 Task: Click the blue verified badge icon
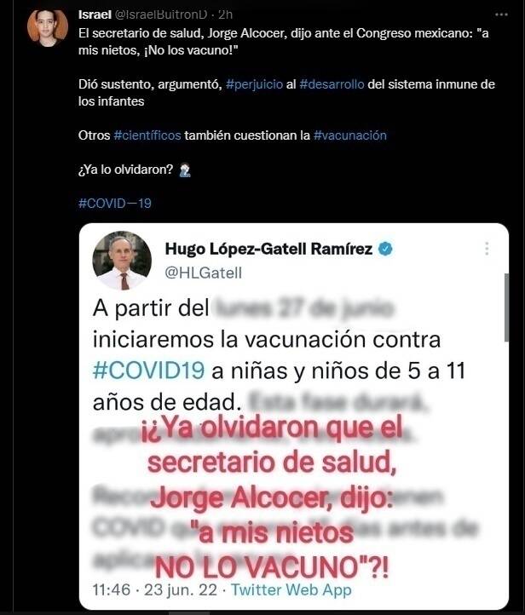[385, 249]
